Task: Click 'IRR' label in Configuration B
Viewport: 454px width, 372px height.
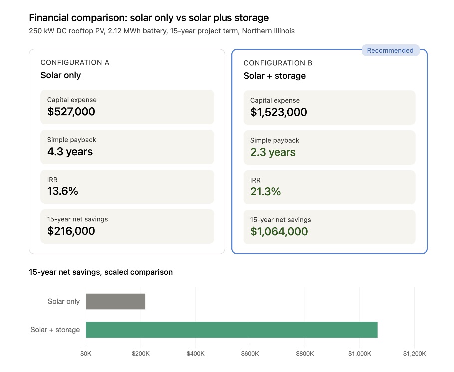Action: coord(255,180)
